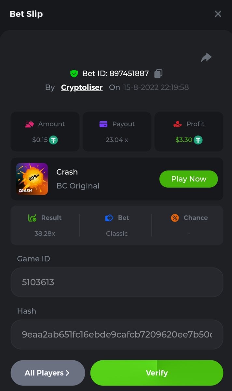Click the green verified shield icon
This screenshot has height=391, width=232.
(74, 74)
